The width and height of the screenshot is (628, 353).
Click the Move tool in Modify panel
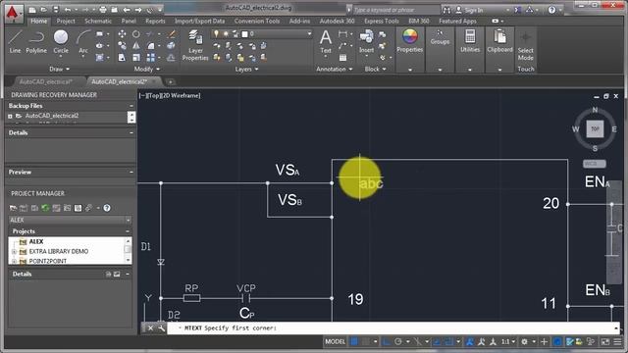tap(122, 34)
